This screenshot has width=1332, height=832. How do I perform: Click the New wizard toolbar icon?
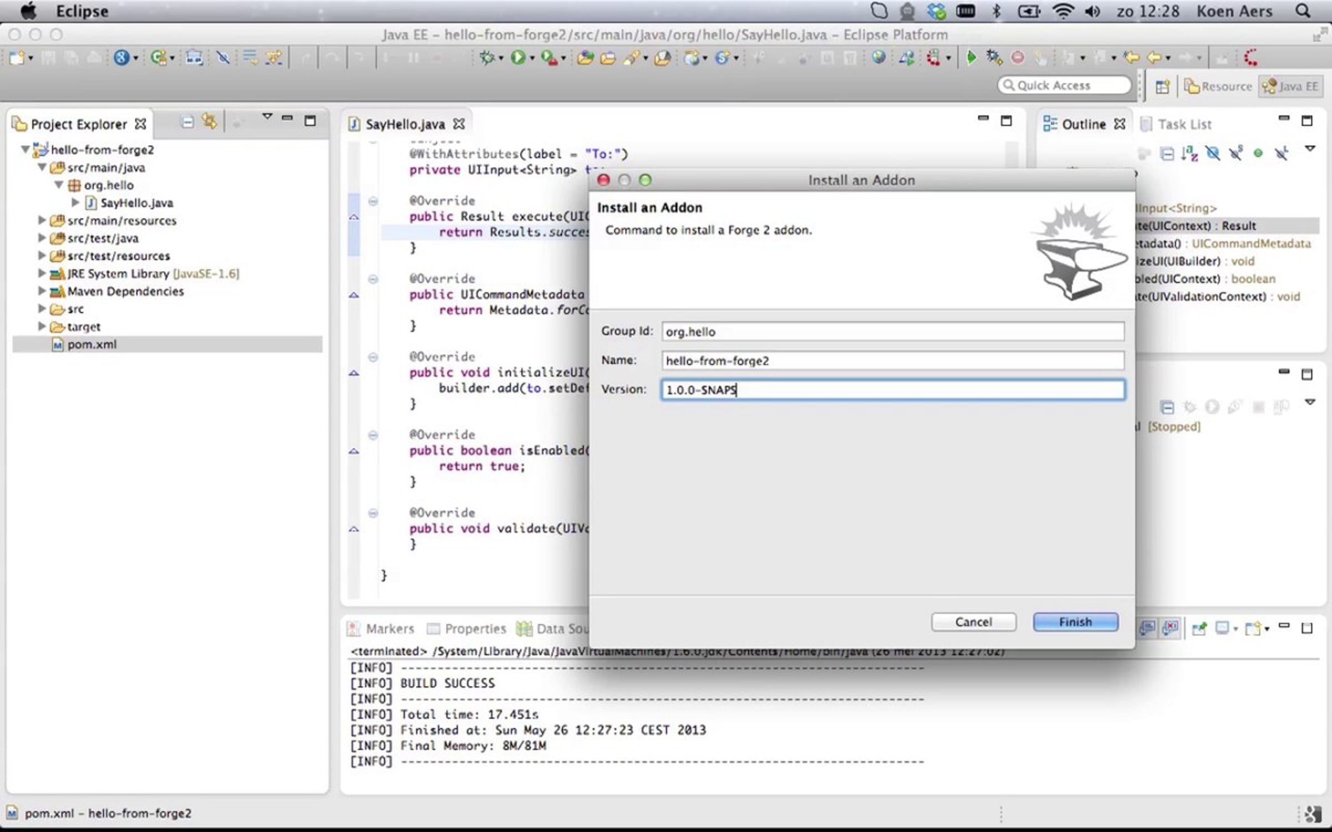pyautogui.click(x=17, y=58)
